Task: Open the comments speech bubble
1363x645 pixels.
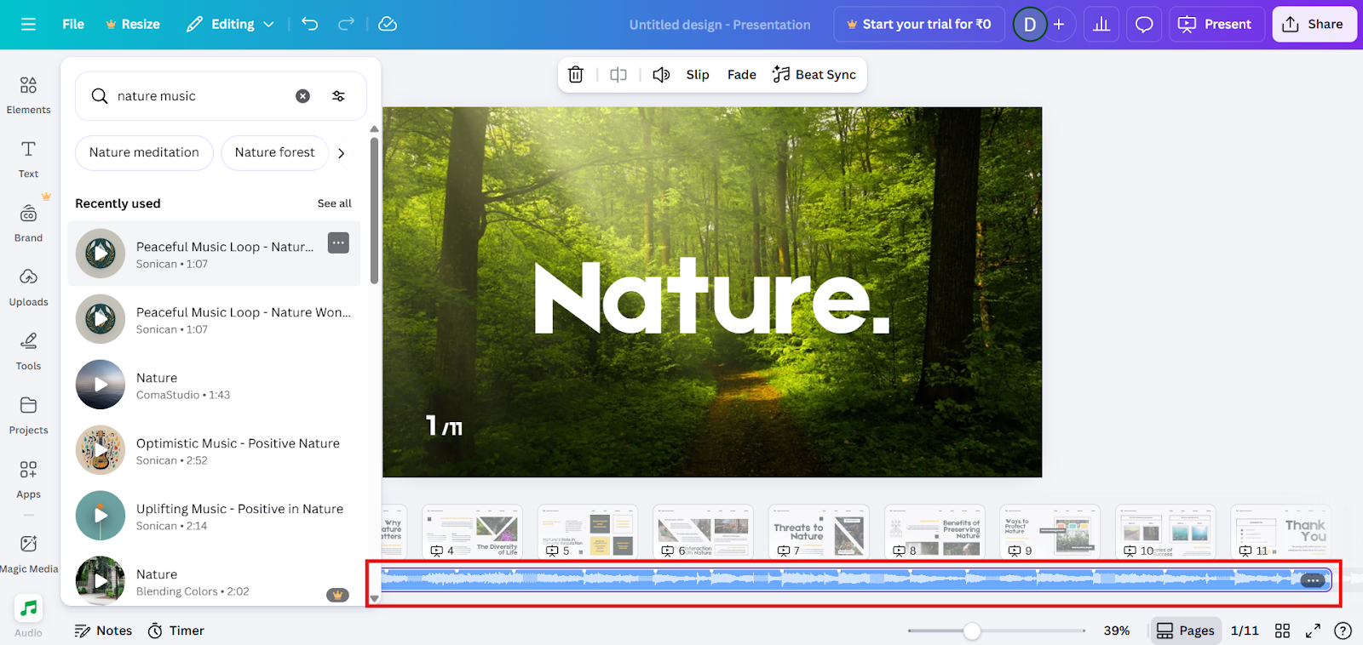Action: 1144,24
